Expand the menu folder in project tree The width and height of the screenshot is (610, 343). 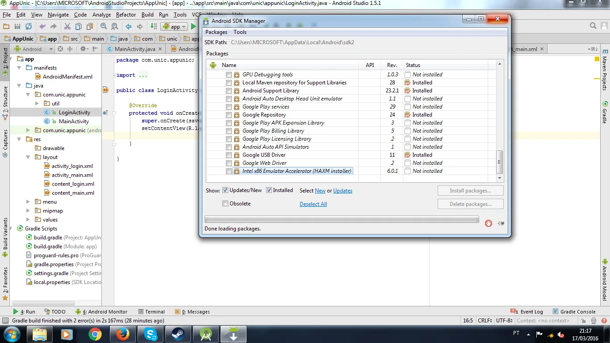(28, 202)
